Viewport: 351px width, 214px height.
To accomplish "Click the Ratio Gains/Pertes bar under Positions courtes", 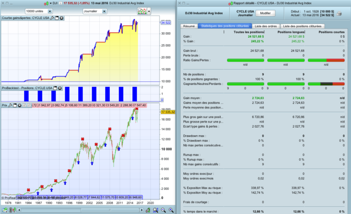I will pos(326,60).
